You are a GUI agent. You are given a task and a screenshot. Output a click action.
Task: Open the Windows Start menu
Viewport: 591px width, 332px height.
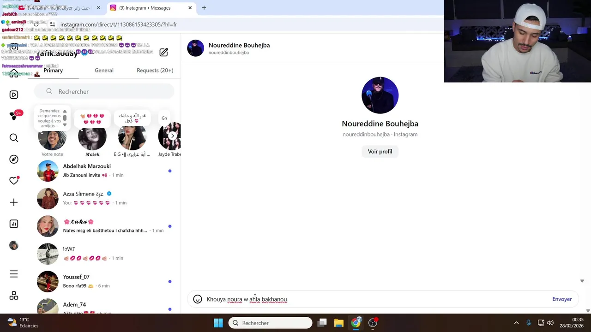[x=218, y=323]
